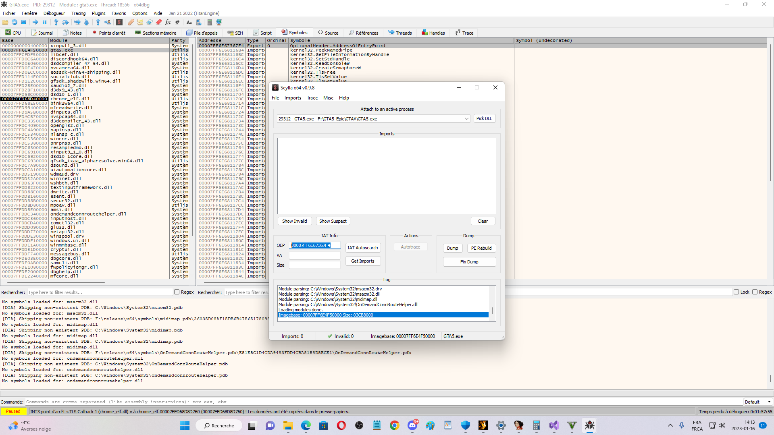
Task: Expand the attached process dropdown in Scylla
Action: (466, 119)
